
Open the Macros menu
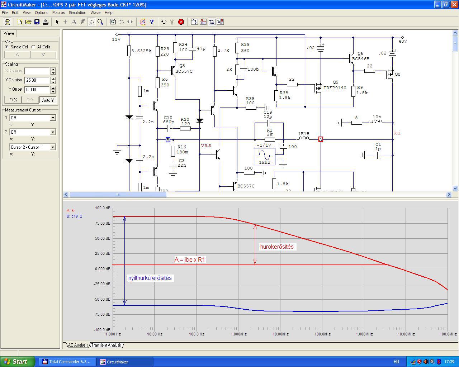(58, 13)
